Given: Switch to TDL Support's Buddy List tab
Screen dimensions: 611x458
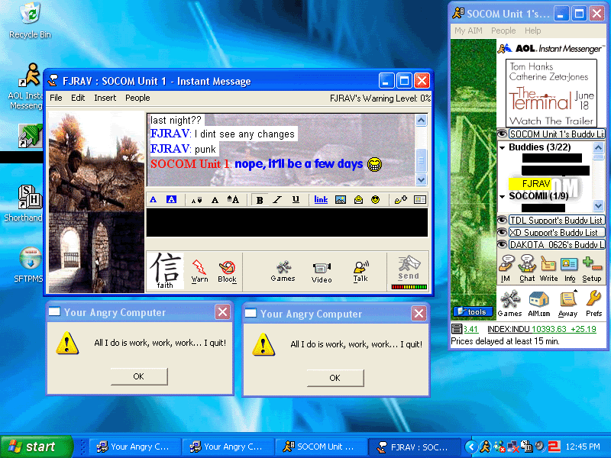Looking at the screenshot, I should (x=557, y=220).
